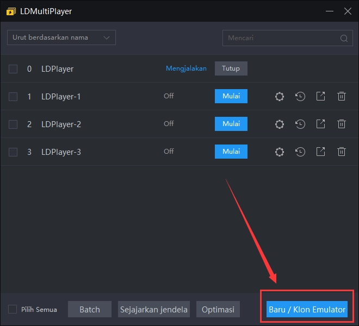This screenshot has height=326, width=359.
Task: Click the Mengjalakan status text
Action: (x=186, y=68)
